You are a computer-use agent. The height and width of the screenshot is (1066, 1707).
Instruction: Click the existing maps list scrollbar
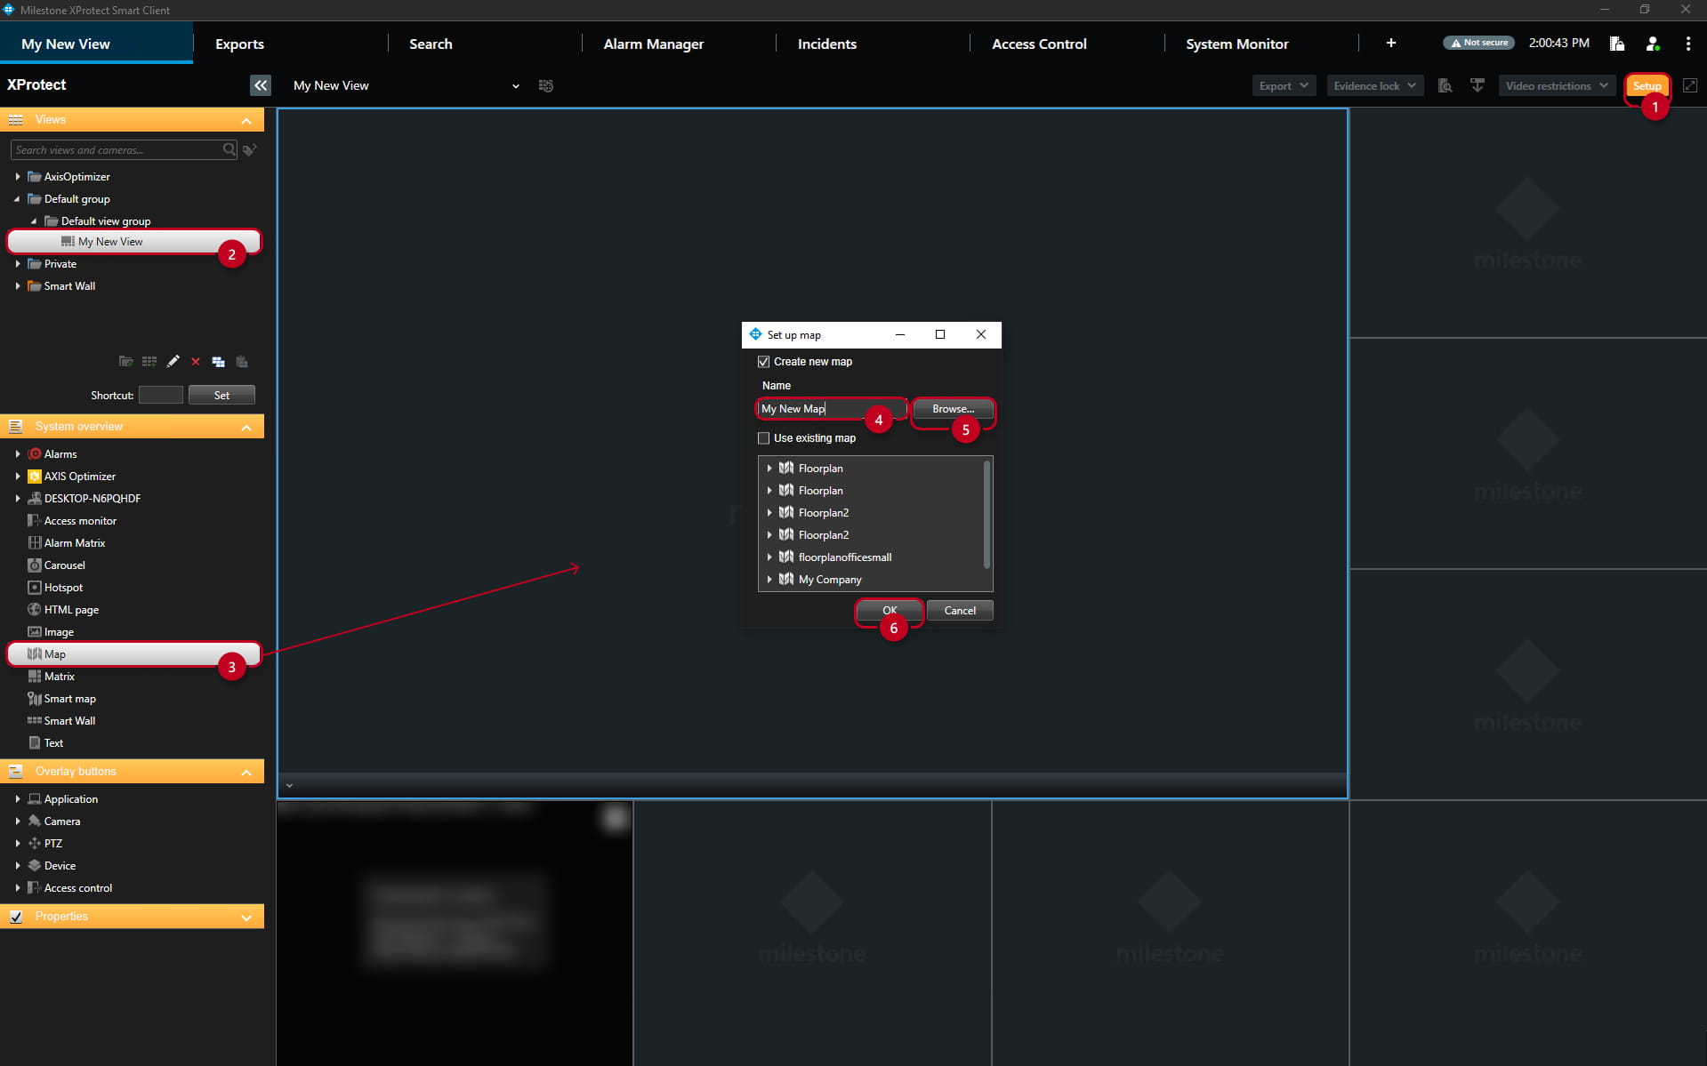(x=986, y=514)
